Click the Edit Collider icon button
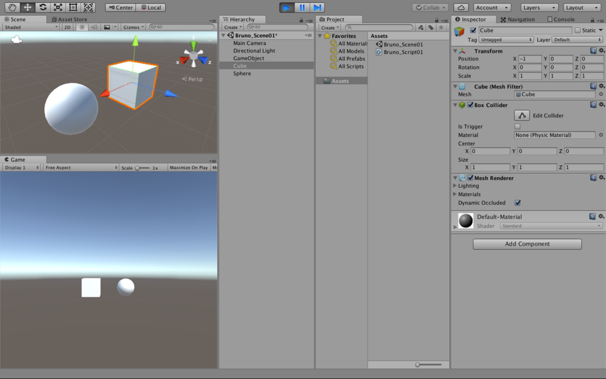 (x=522, y=115)
